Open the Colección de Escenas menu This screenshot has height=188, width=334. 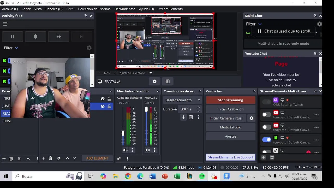click(94, 9)
